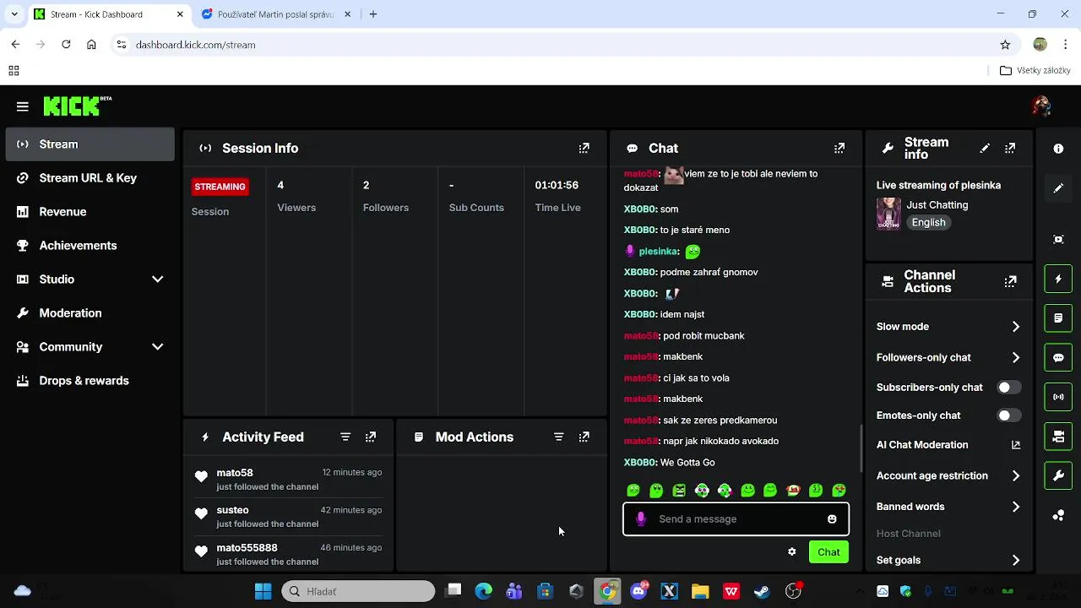Open Všetky záložky bookmarks folder
Viewport: 1081px width, 608px height.
click(1035, 71)
